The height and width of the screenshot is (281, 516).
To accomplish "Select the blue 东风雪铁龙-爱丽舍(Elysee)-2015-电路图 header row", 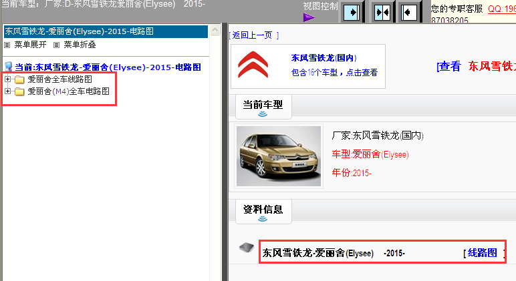I will tap(106, 31).
